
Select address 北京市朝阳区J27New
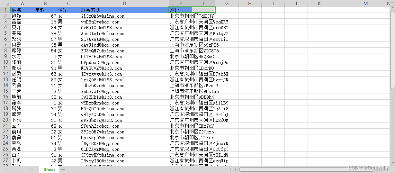coord(192,137)
